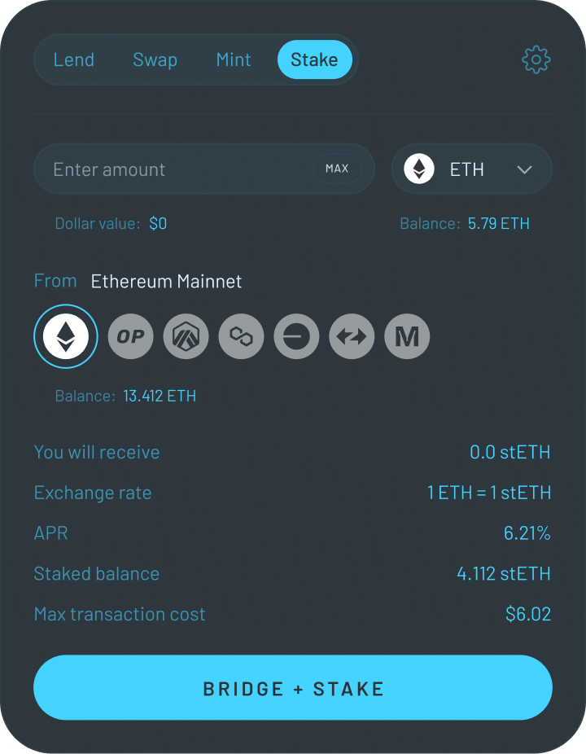Open settings with the gear icon
Viewport: 586px width, 754px height.
click(536, 59)
